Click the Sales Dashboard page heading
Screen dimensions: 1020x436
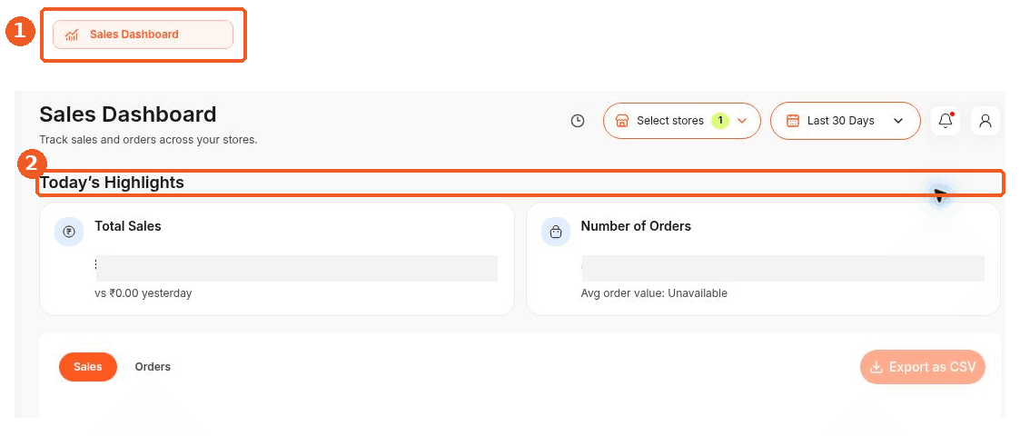[128, 114]
